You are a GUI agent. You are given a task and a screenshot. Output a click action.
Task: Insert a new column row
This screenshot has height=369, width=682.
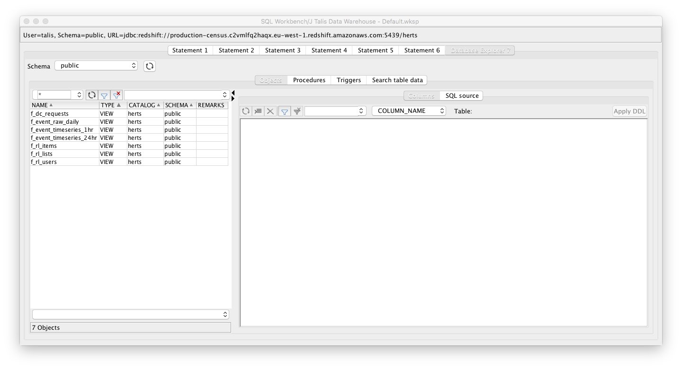point(258,111)
